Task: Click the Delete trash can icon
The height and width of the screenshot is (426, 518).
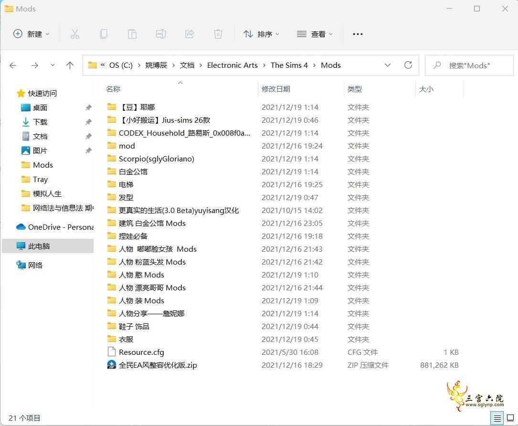Action: point(218,34)
